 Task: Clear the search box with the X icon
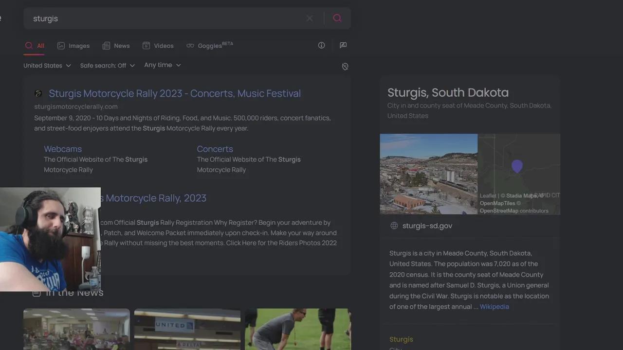[x=310, y=18]
